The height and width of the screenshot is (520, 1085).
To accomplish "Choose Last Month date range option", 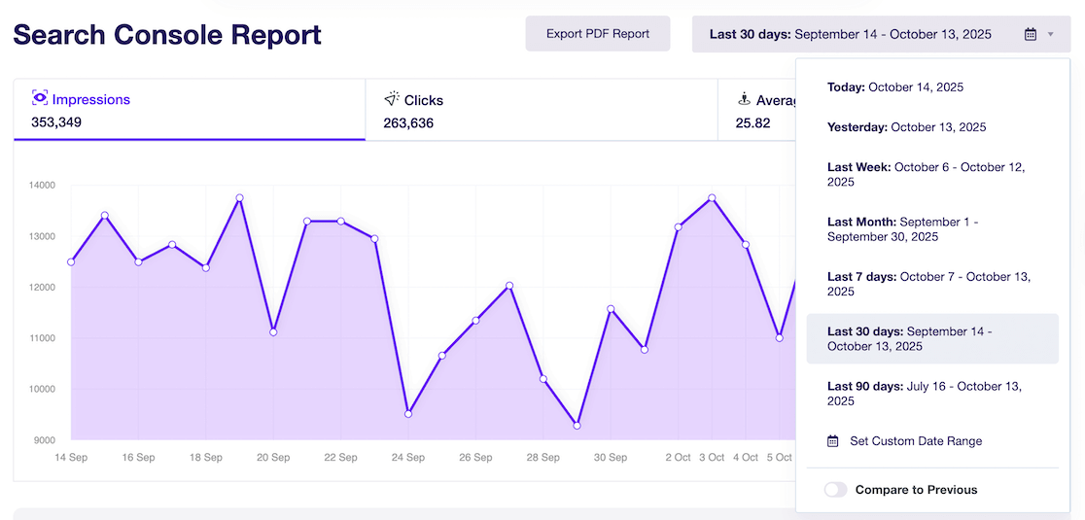I will [902, 228].
